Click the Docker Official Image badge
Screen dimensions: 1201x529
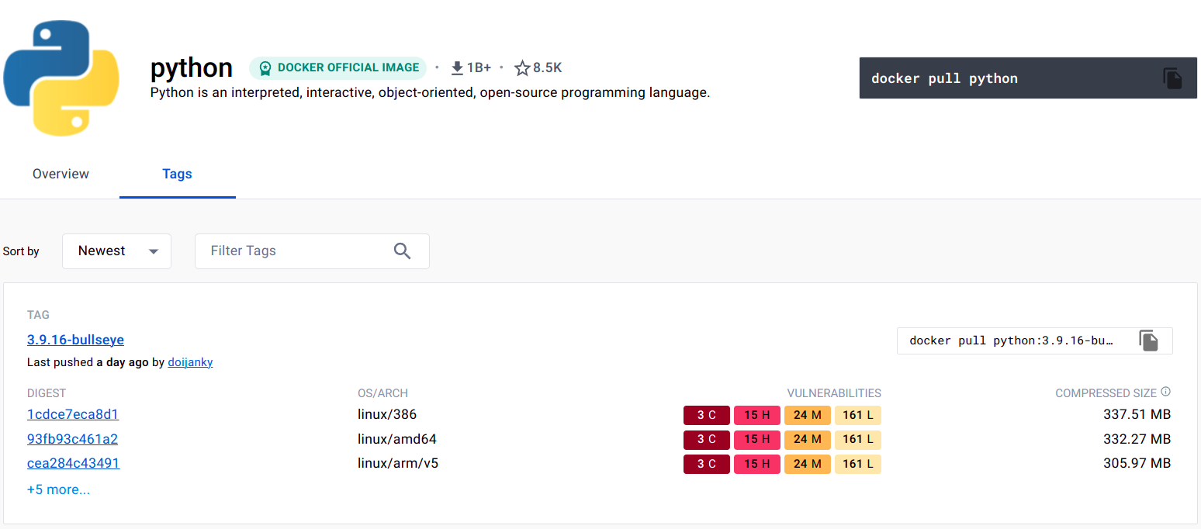338,68
